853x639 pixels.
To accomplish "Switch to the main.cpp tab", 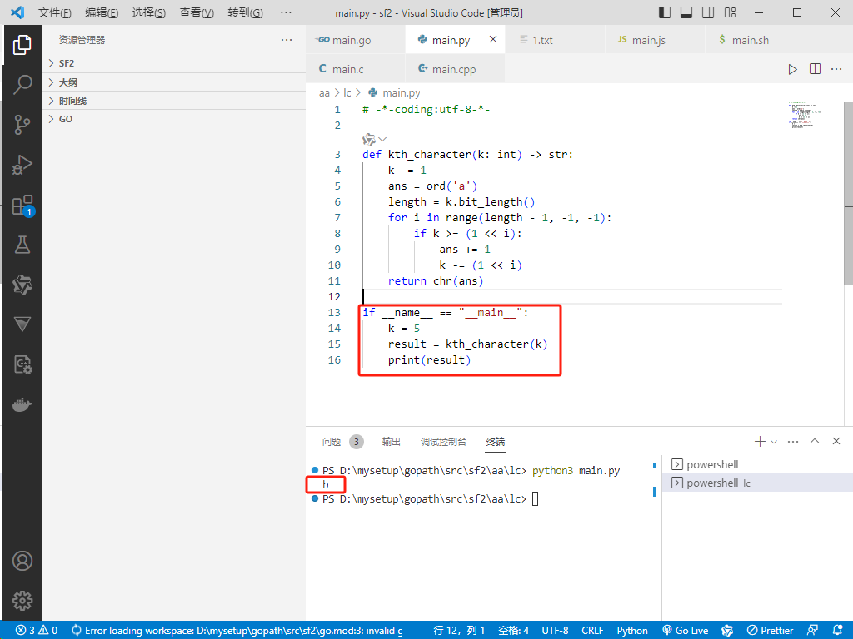I will tap(455, 69).
